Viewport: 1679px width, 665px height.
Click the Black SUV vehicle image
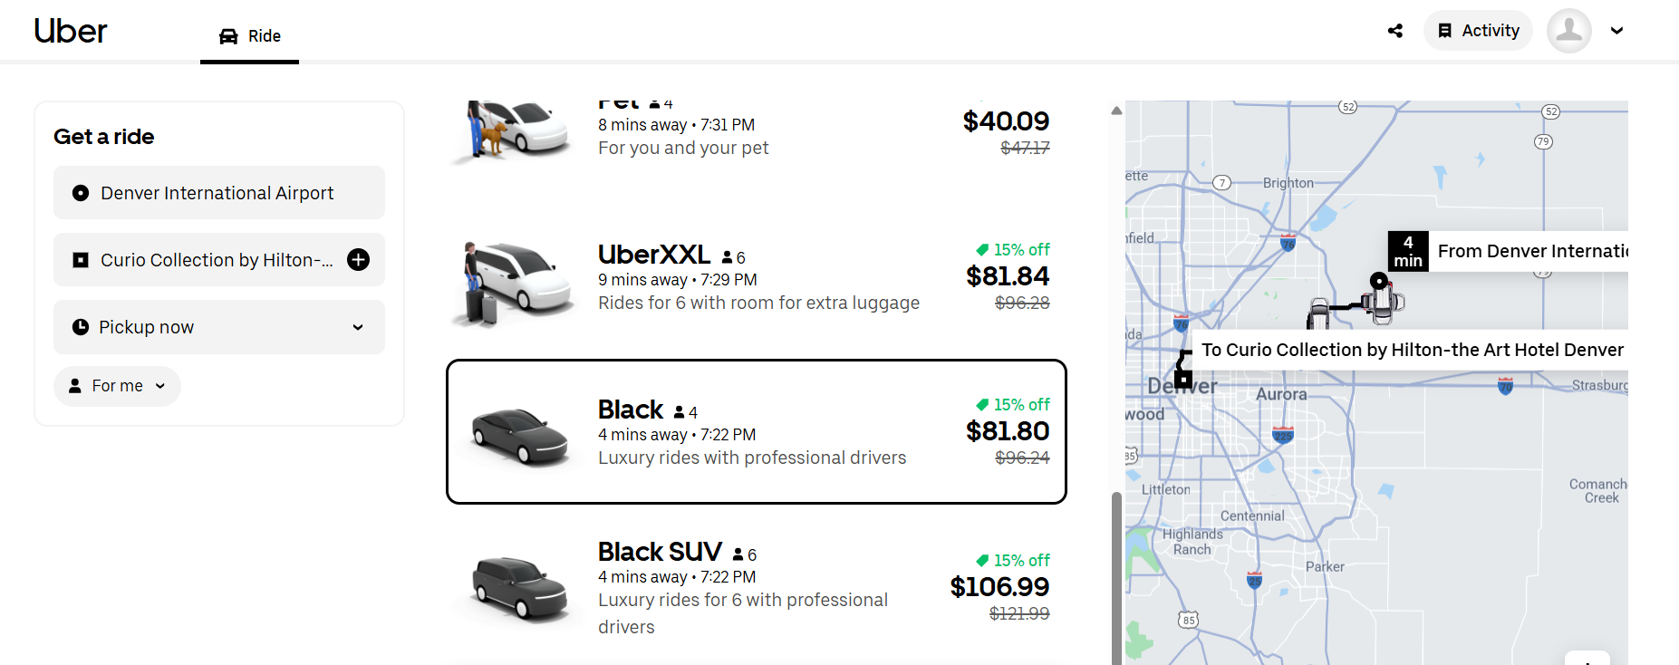[x=519, y=587]
